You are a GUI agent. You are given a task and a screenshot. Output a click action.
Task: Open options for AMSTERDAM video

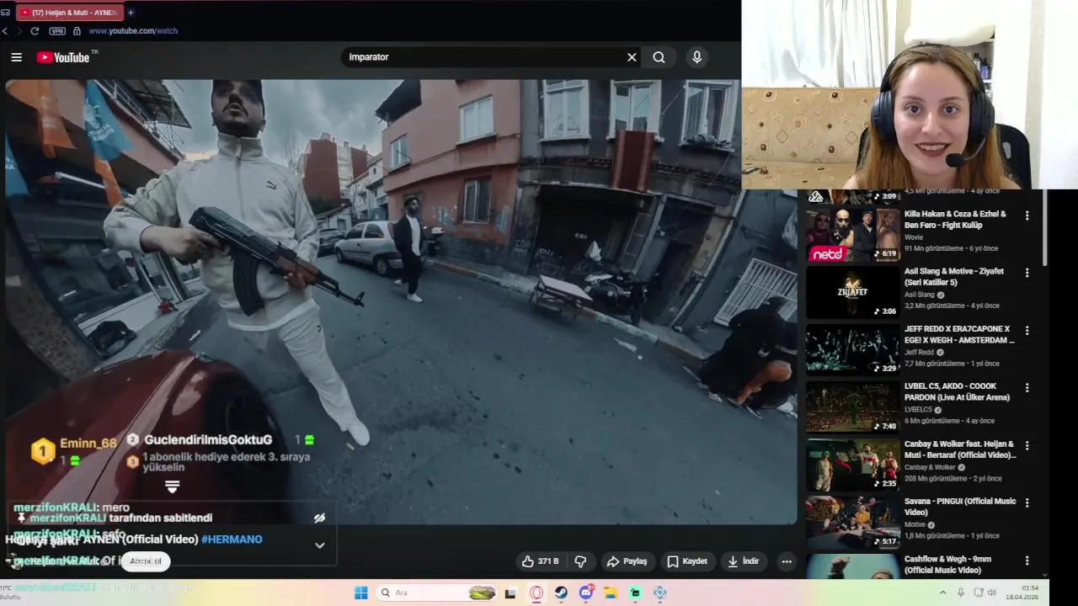point(1027,330)
